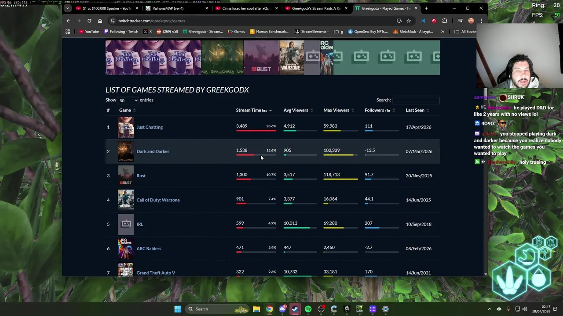This screenshot has width=563, height=316.
Task: Open the Chrome profile avatar
Action: click(471, 21)
